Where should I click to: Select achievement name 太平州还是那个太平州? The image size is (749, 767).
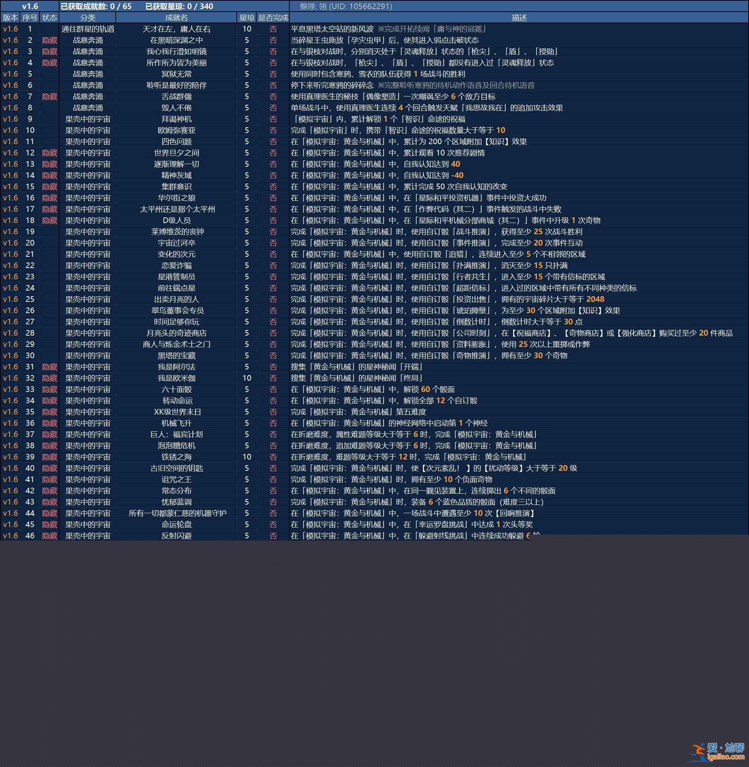coord(177,209)
